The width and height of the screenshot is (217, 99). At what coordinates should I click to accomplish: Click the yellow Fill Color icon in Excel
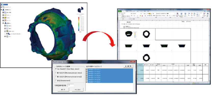(x=140, y=16)
